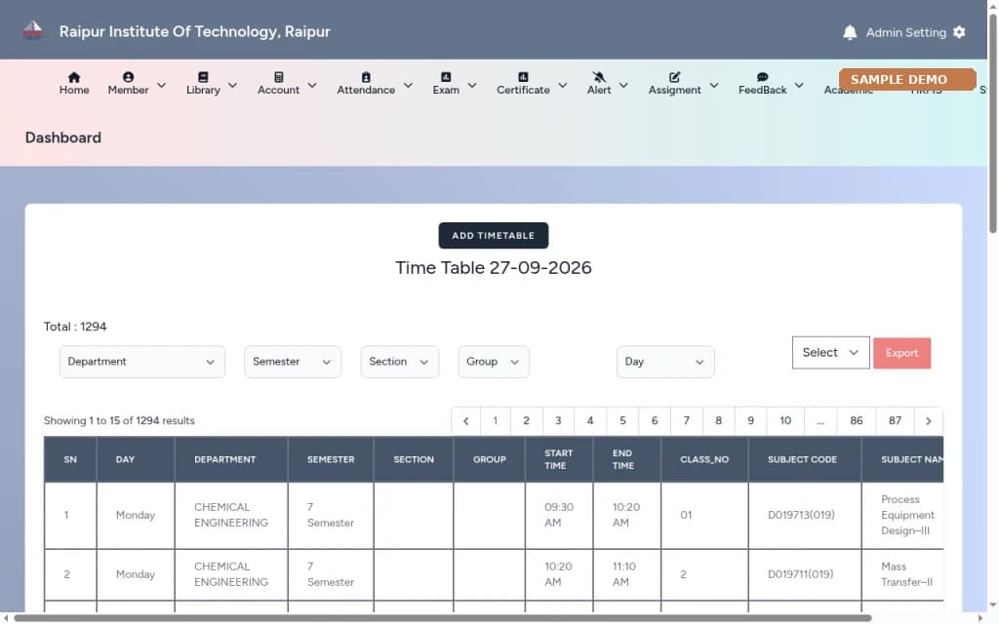Image resolution: width=999 pixels, height=624 pixels.
Task: Go to page 86 of results
Action: click(857, 421)
